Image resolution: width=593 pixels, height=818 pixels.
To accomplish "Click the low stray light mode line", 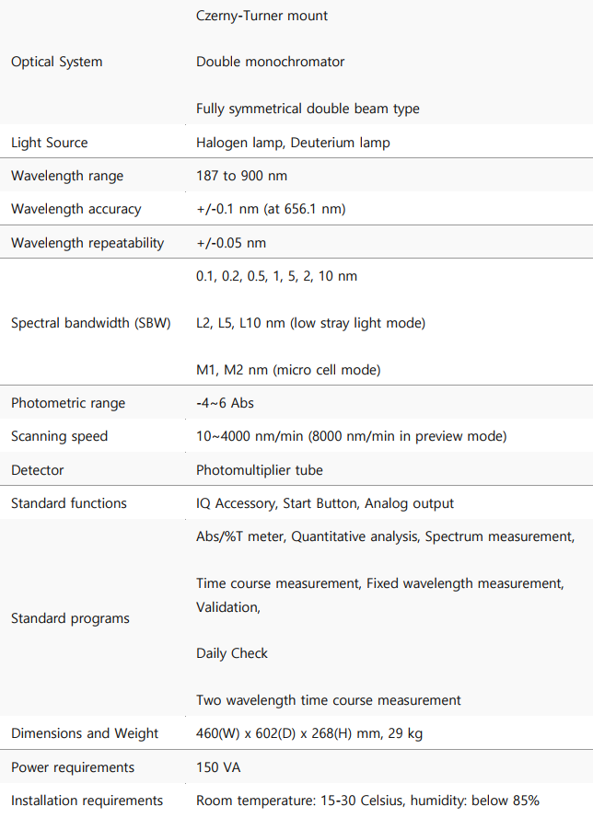I will coord(310,323).
